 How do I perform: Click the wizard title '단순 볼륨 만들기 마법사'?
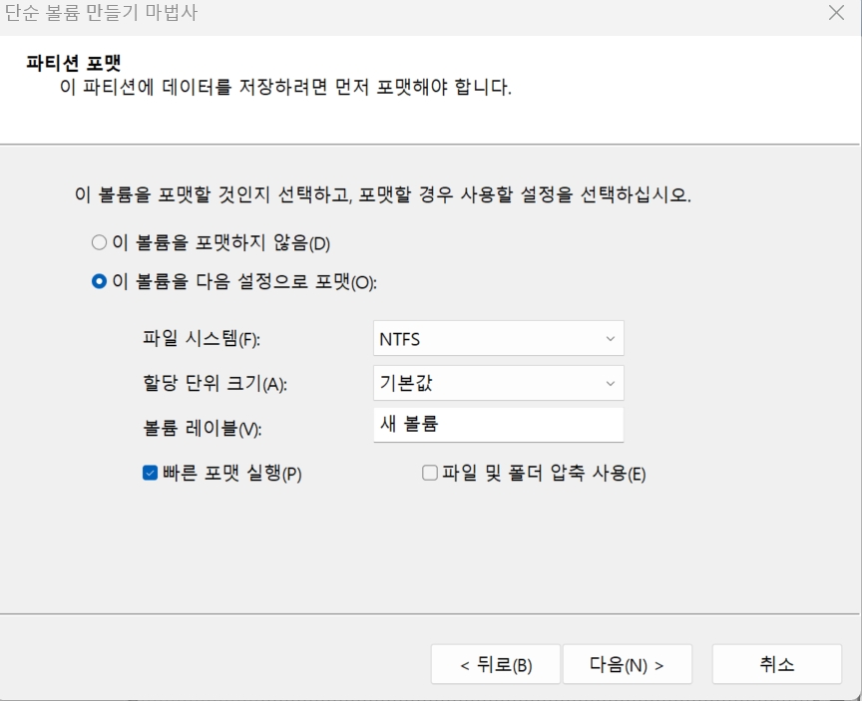point(101,12)
